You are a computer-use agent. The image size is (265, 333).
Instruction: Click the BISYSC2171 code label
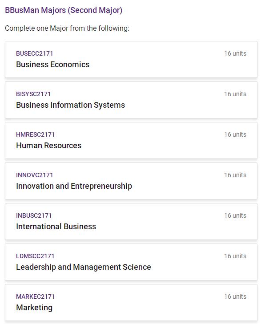(33, 94)
